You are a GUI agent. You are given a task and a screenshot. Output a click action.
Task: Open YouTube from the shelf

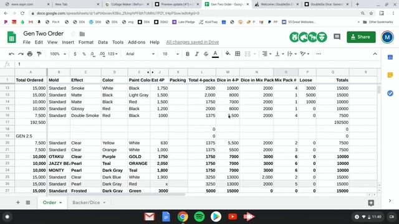pyautogui.click(x=233, y=217)
